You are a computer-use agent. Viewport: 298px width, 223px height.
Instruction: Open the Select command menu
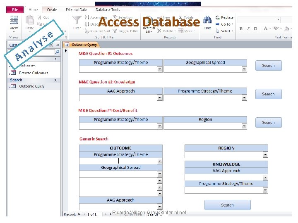224,31
